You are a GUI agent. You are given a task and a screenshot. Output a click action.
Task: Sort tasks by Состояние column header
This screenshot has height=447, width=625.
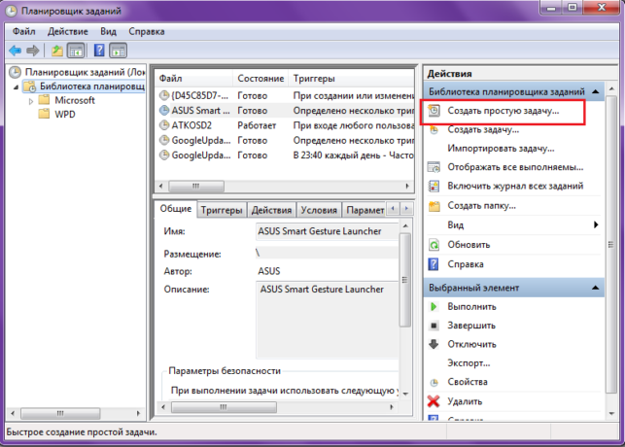pyautogui.click(x=260, y=79)
